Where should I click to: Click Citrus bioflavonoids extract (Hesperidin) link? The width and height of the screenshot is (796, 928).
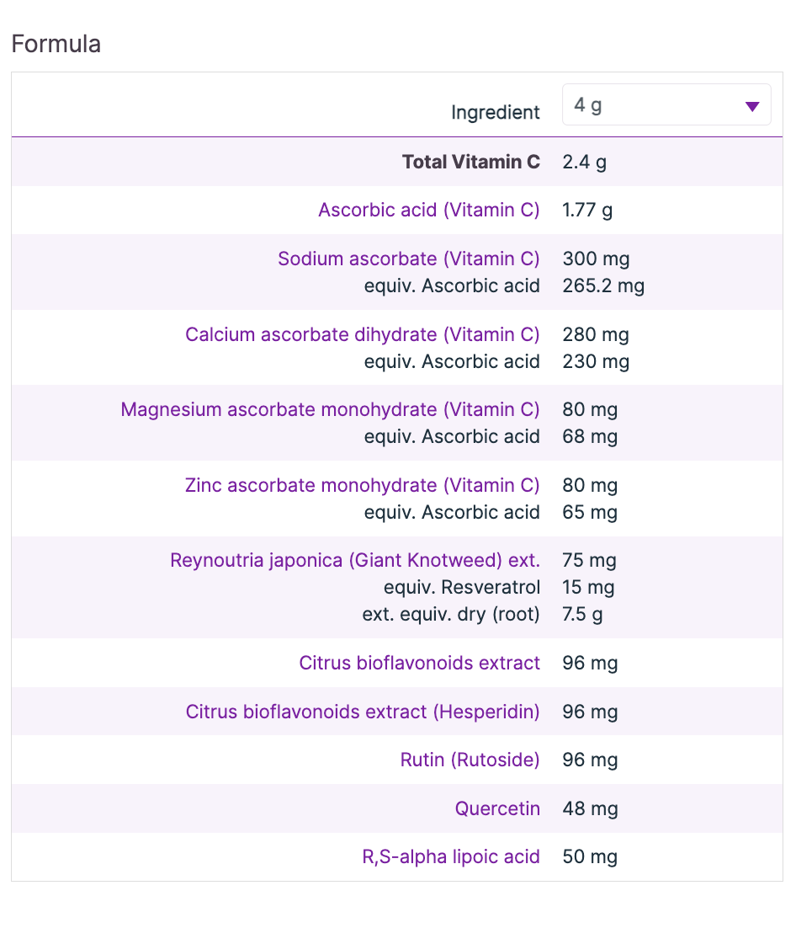[x=363, y=712]
